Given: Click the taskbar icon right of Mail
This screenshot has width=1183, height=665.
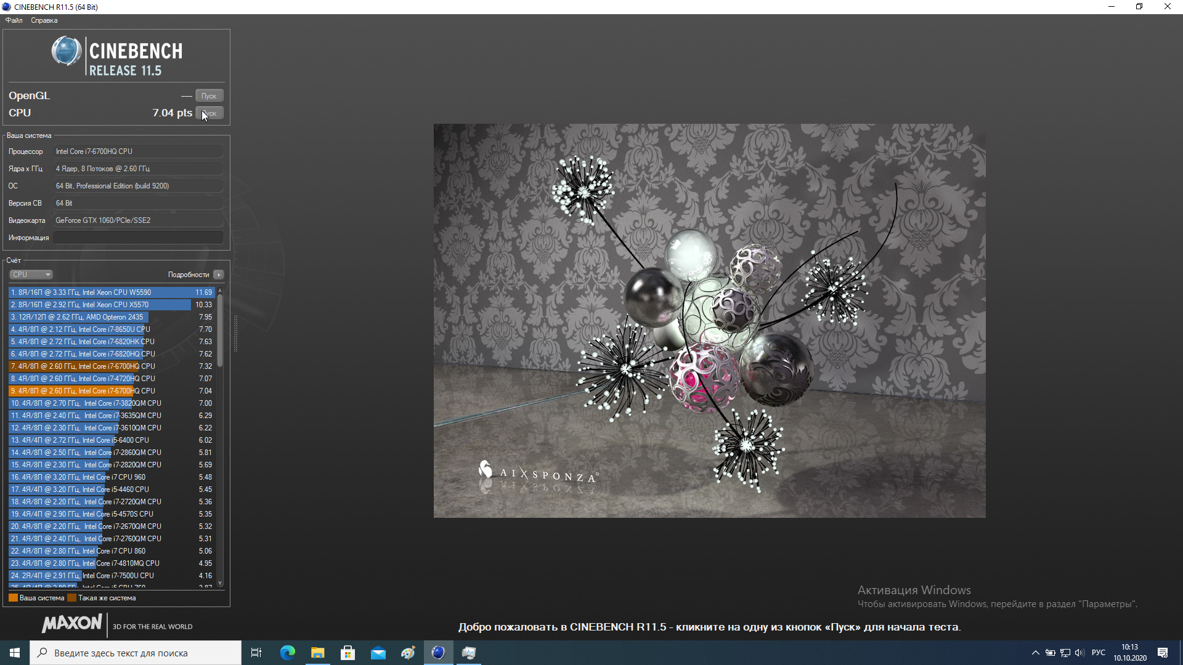Looking at the screenshot, I should (408, 653).
